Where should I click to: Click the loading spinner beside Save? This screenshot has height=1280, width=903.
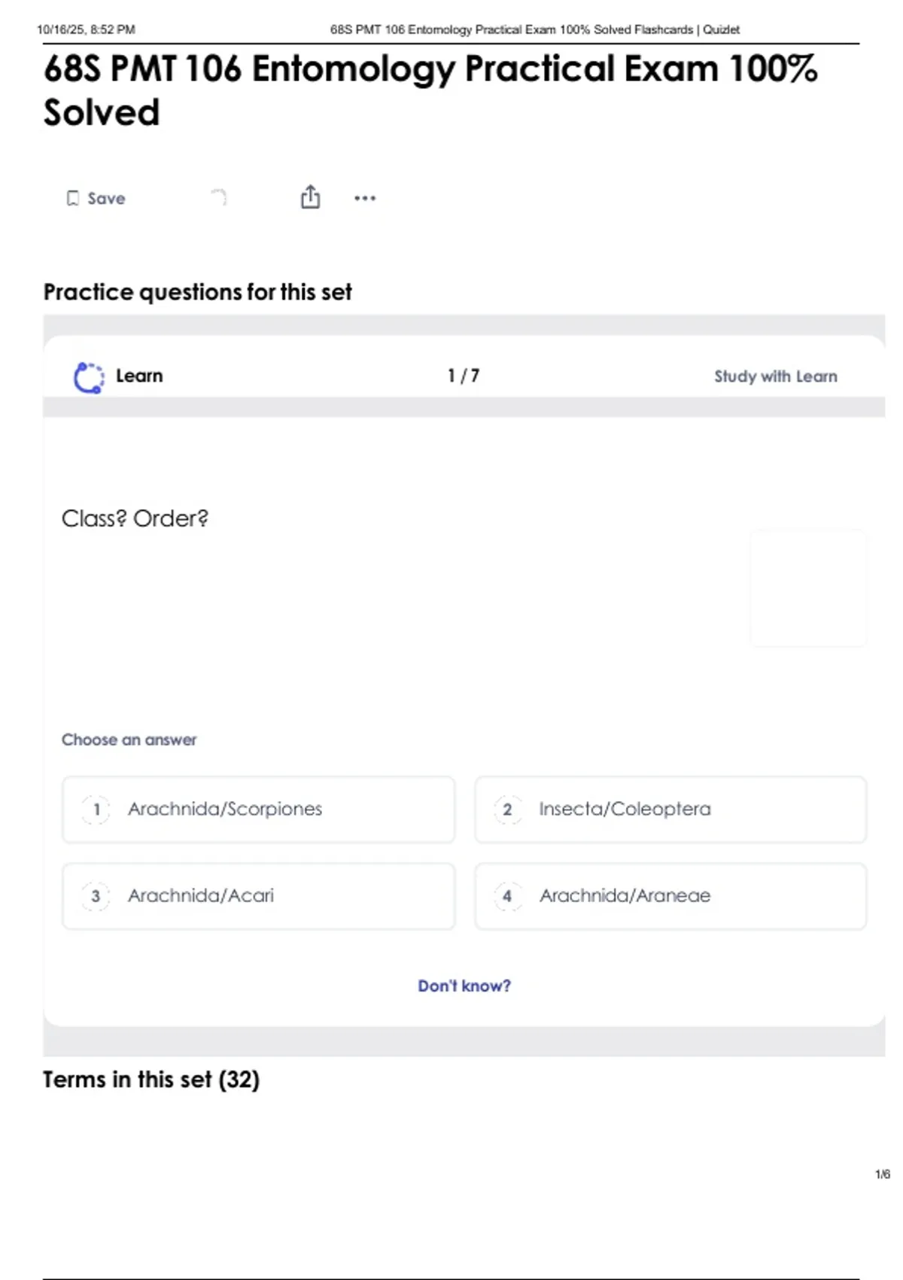[219, 197]
